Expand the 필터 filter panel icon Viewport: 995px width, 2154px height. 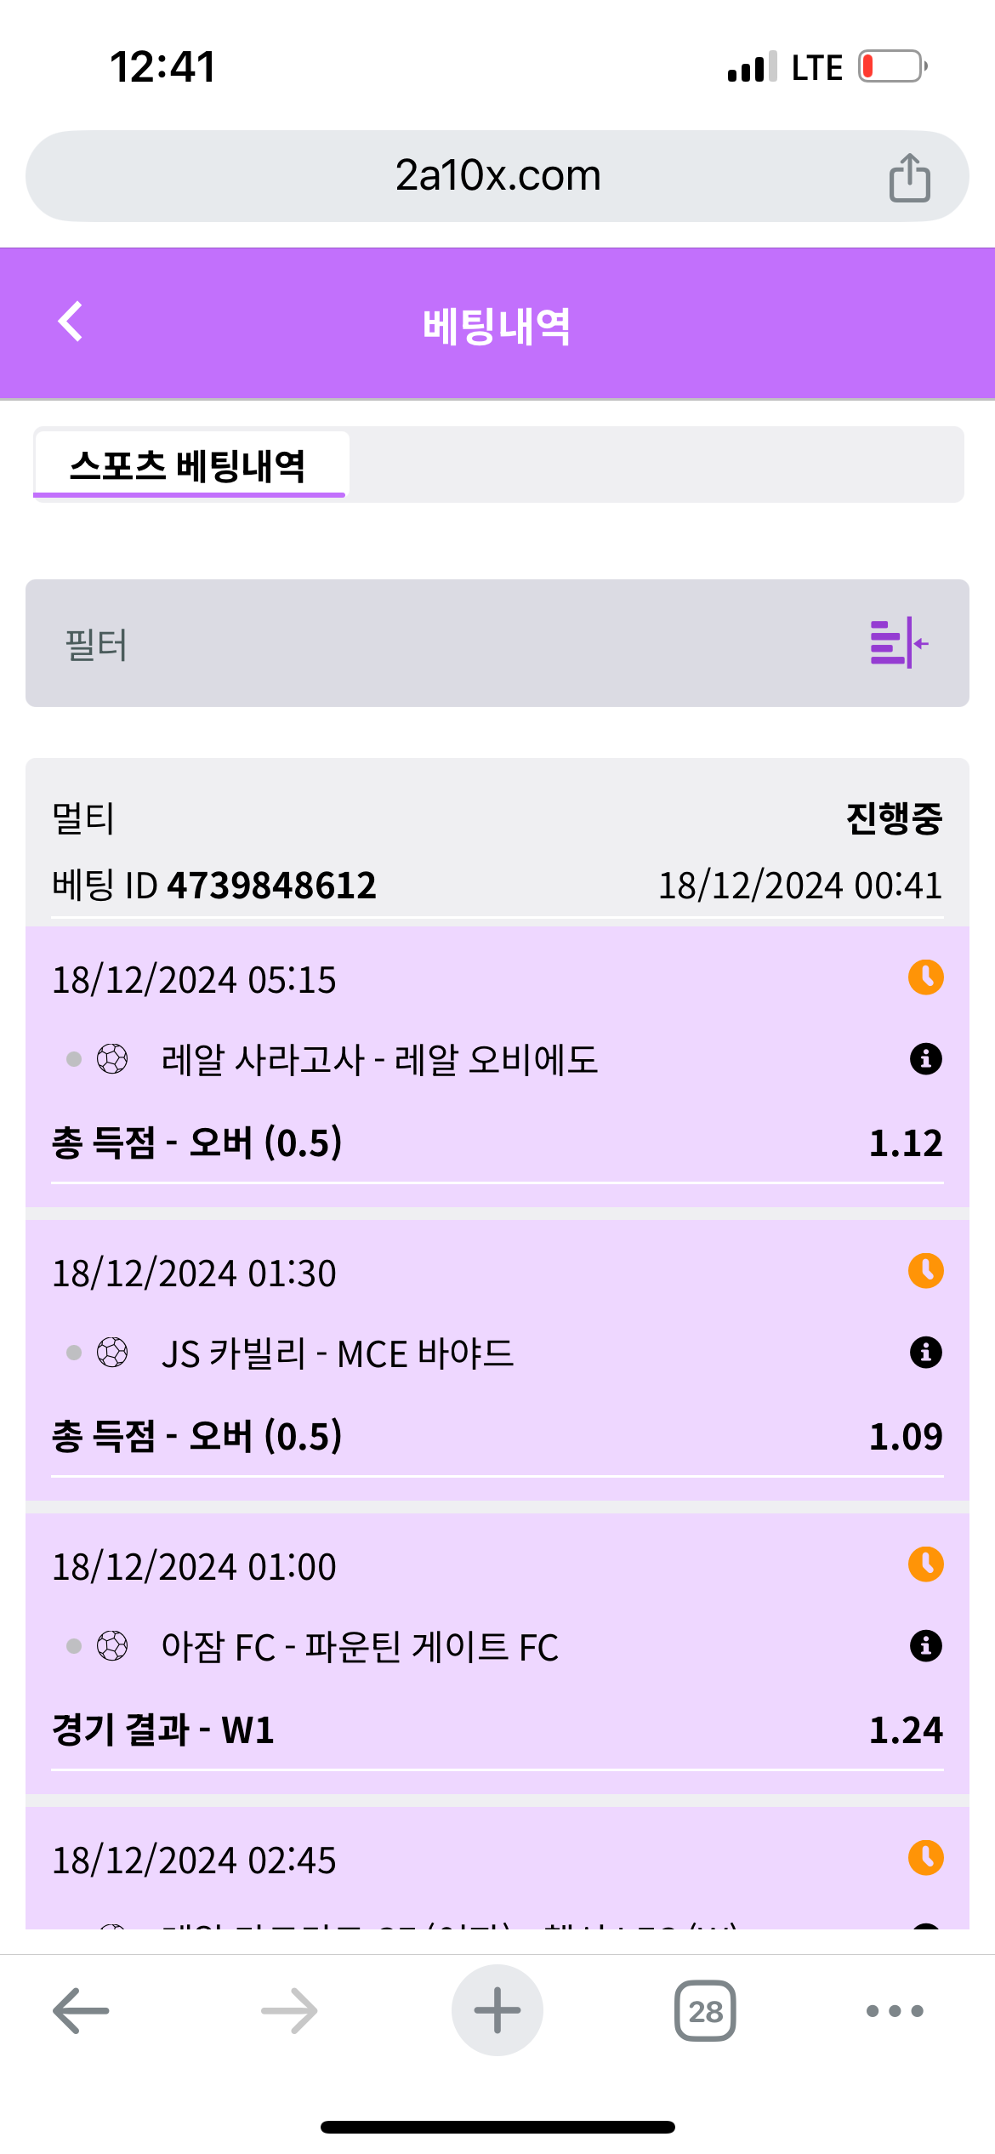click(899, 643)
